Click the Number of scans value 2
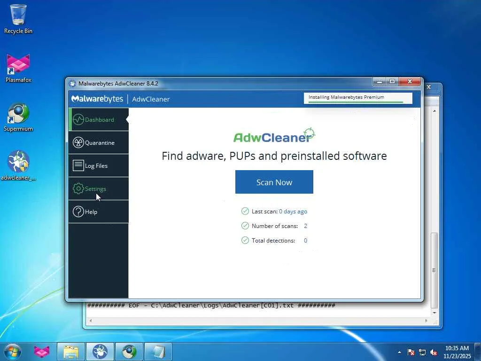 (305, 226)
